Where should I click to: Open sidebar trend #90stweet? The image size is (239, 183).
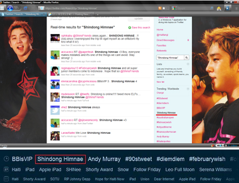[162, 98]
